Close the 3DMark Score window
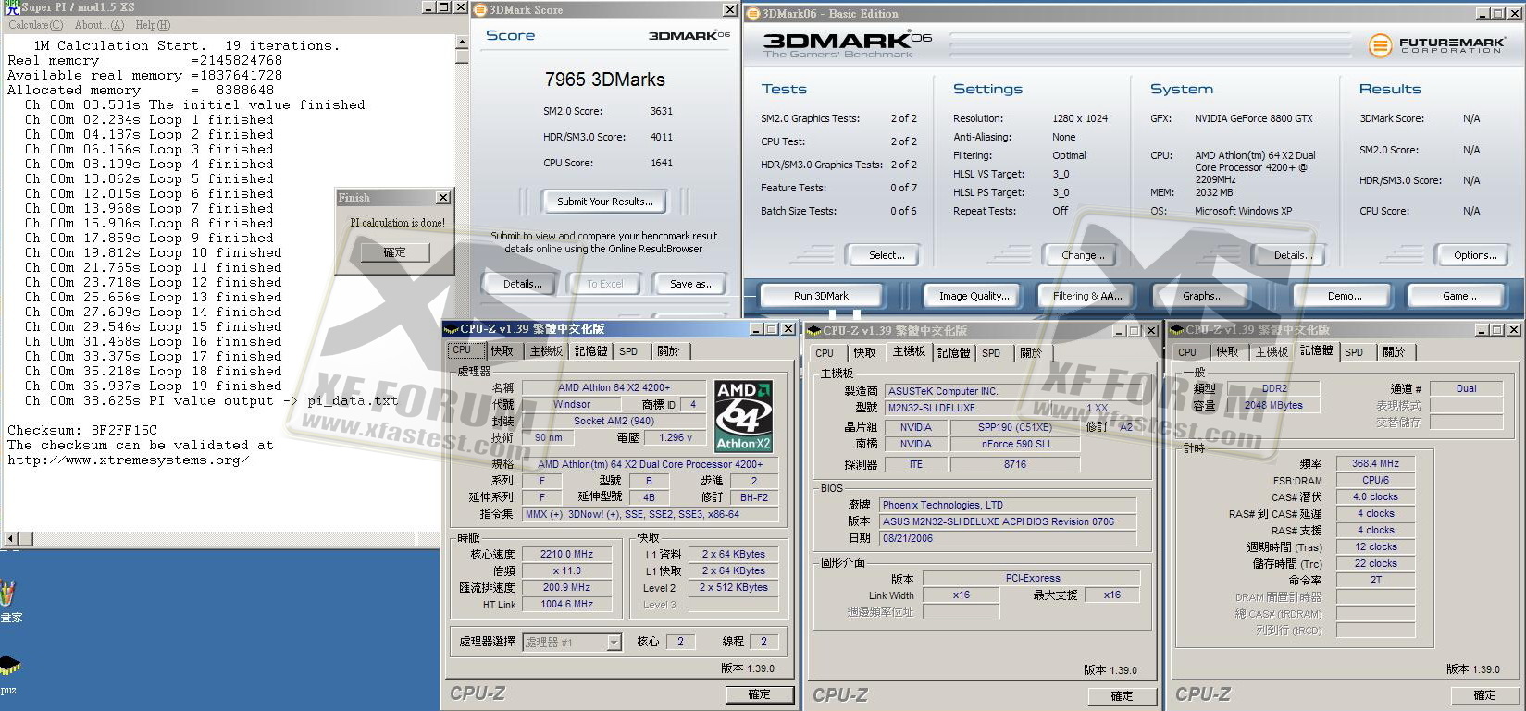 (x=729, y=10)
